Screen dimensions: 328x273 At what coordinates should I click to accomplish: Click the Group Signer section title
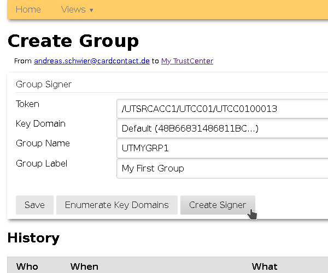coord(44,85)
